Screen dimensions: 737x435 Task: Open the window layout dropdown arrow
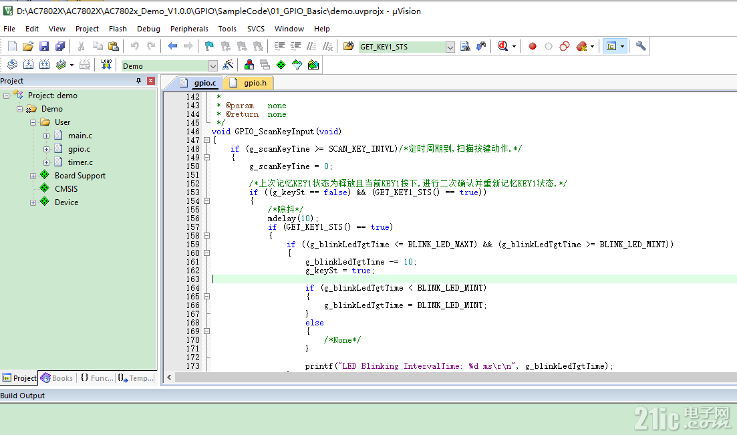[622, 47]
